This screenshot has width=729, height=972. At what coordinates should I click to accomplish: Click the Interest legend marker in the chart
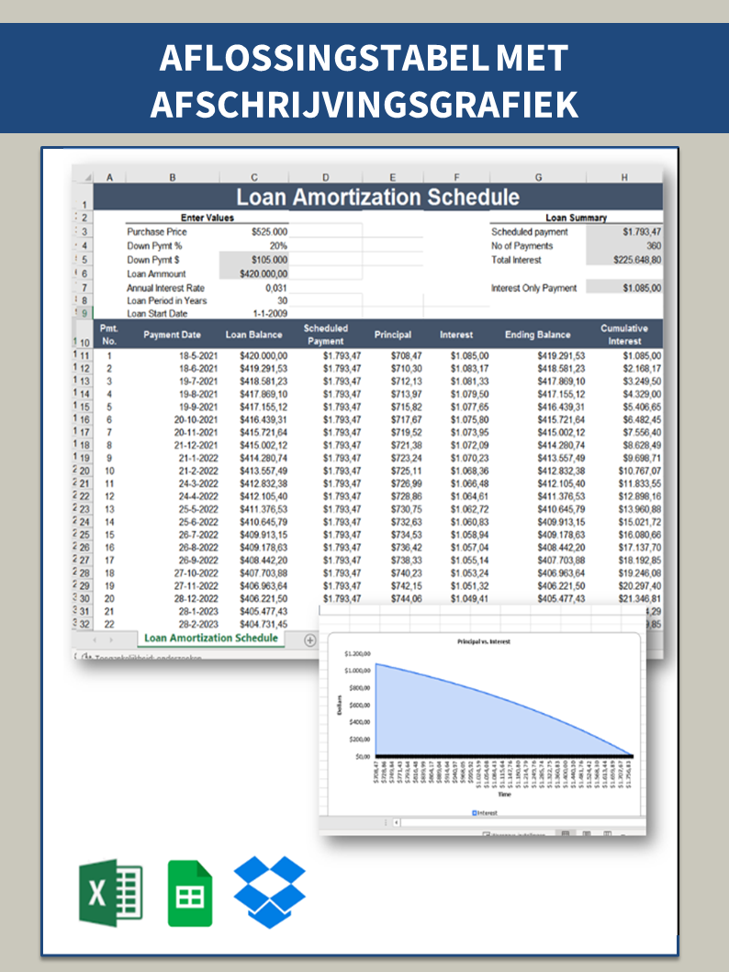coord(474,813)
